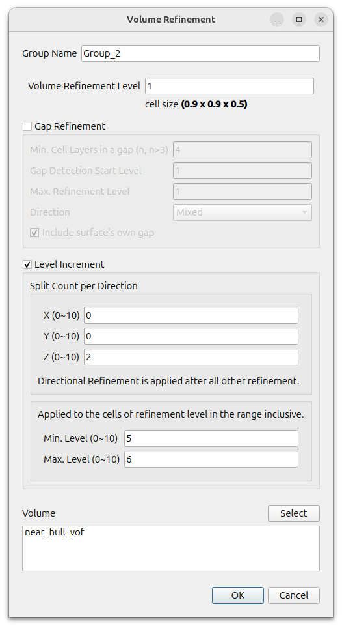Click Gap Detection Start Level field
Viewport: 342px width, 628px height.
[242, 171]
